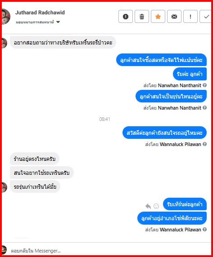Screen dimensions: 213x257
Task: Click the customer avatar beside first message
Action: tap(5, 43)
